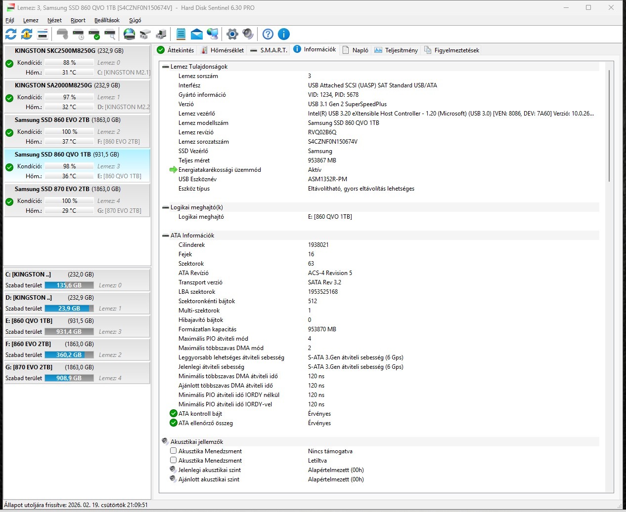Click the ASM1352R-PM USB device name
Viewport: 626px width, 512px height.
coord(328,179)
